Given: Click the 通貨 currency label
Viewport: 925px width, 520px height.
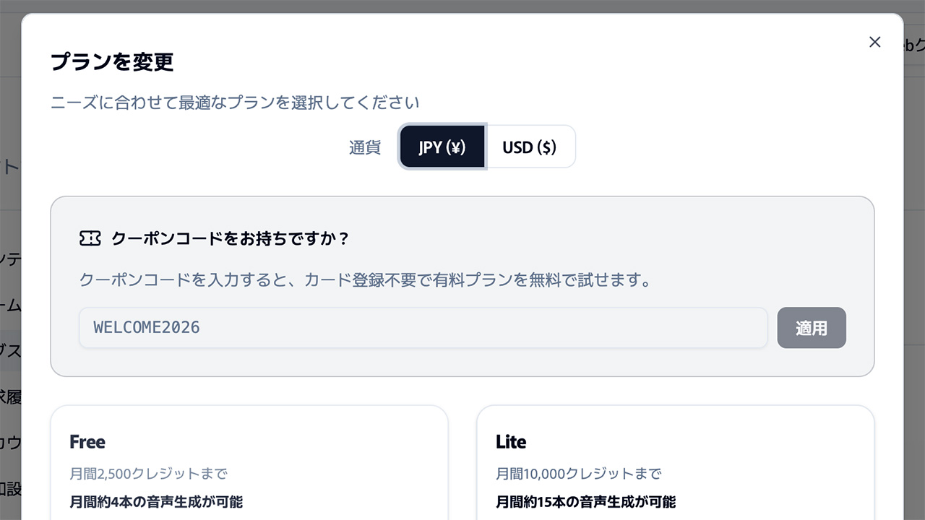Looking at the screenshot, I should pyautogui.click(x=365, y=147).
